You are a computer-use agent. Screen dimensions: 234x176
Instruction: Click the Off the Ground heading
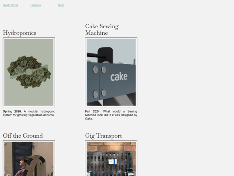point(23,136)
